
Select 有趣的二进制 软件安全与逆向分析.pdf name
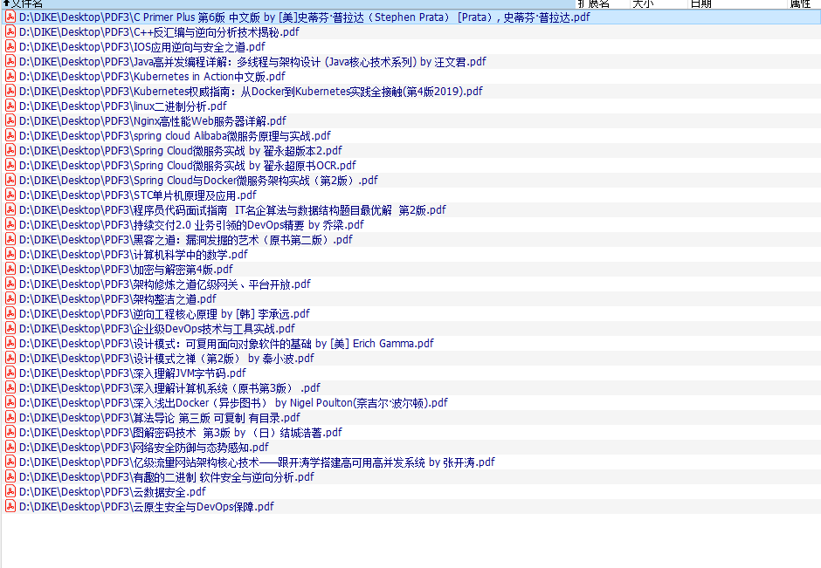(167, 476)
